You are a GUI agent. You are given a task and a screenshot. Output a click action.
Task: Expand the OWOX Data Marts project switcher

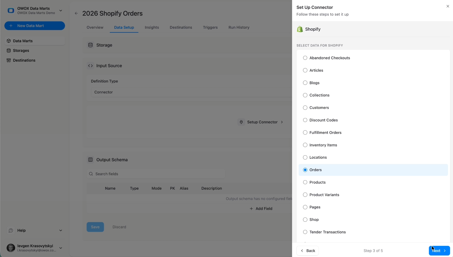[x=60, y=11]
